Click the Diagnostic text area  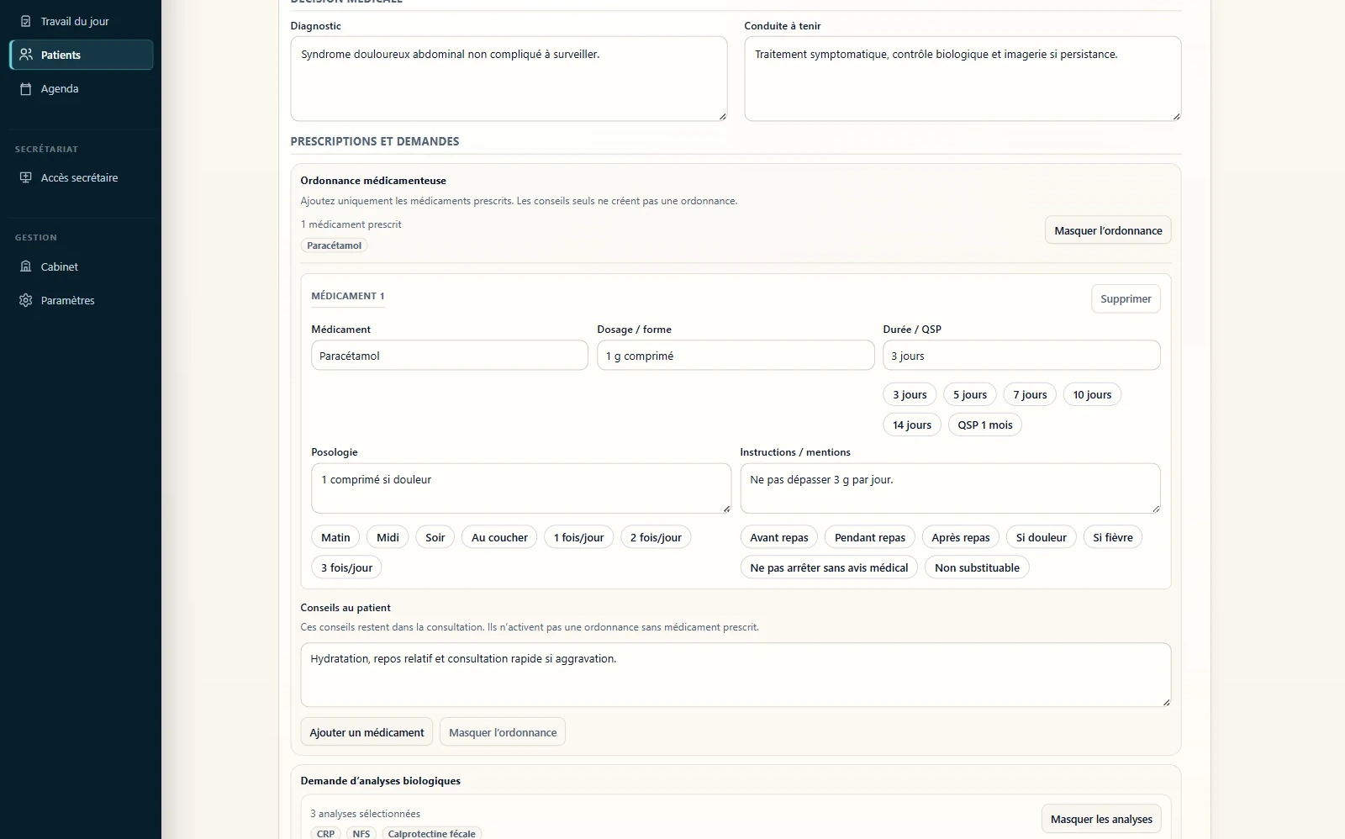click(x=509, y=79)
